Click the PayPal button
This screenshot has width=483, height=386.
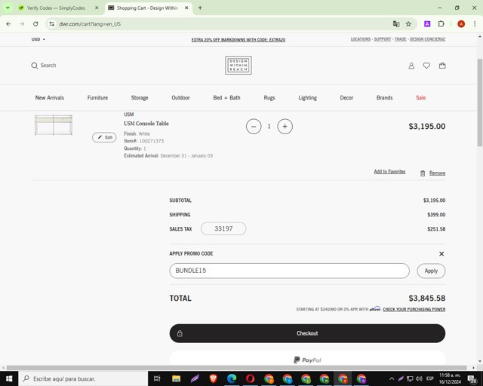click(307, 360)
